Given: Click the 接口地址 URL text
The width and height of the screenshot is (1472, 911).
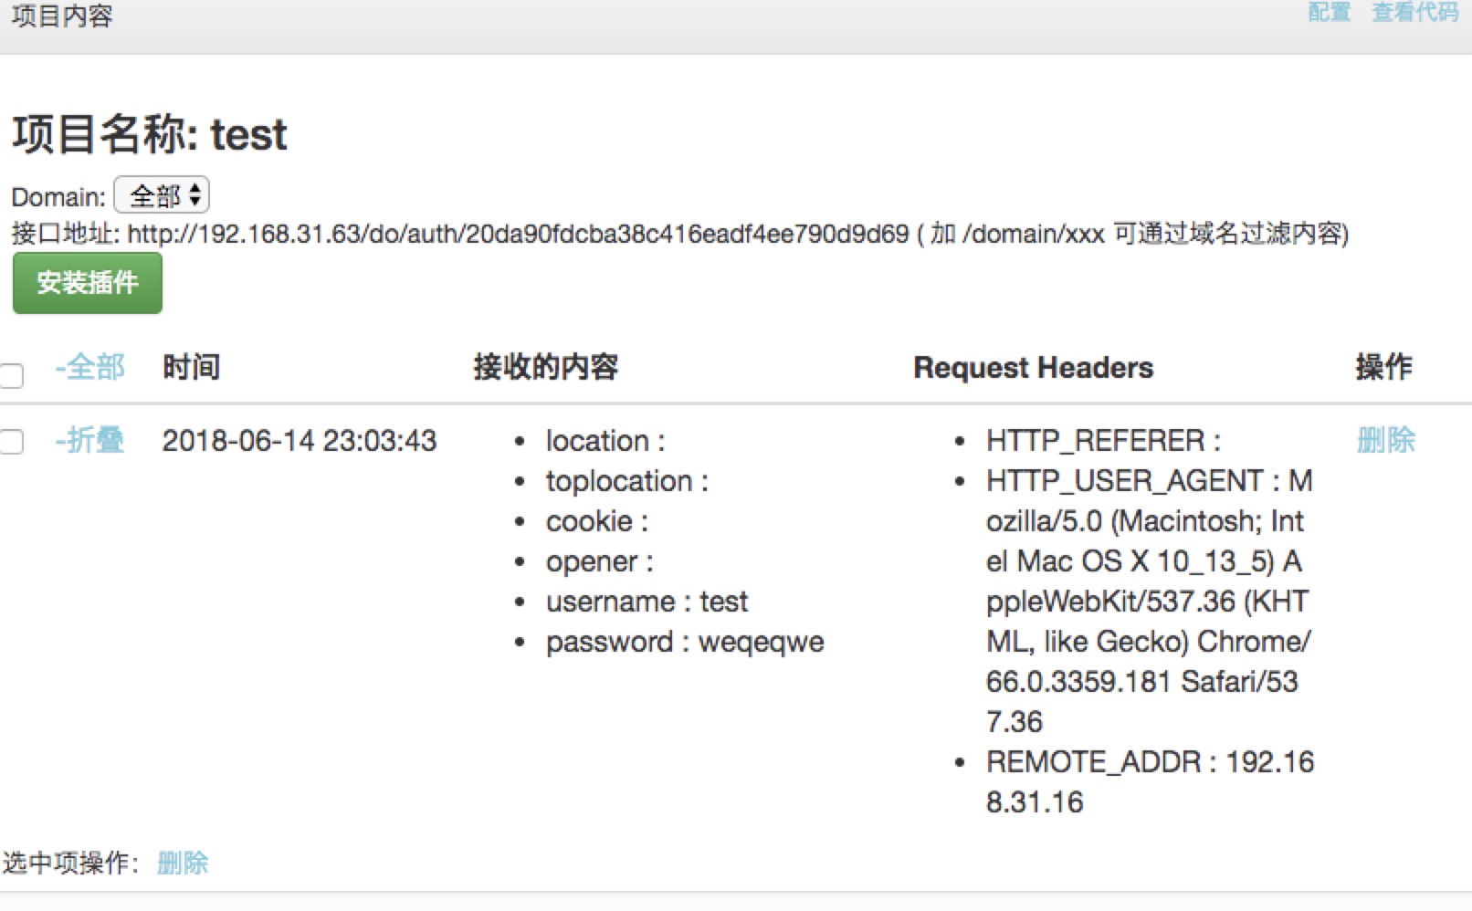Looking at the screenshot, I should 518,235.
